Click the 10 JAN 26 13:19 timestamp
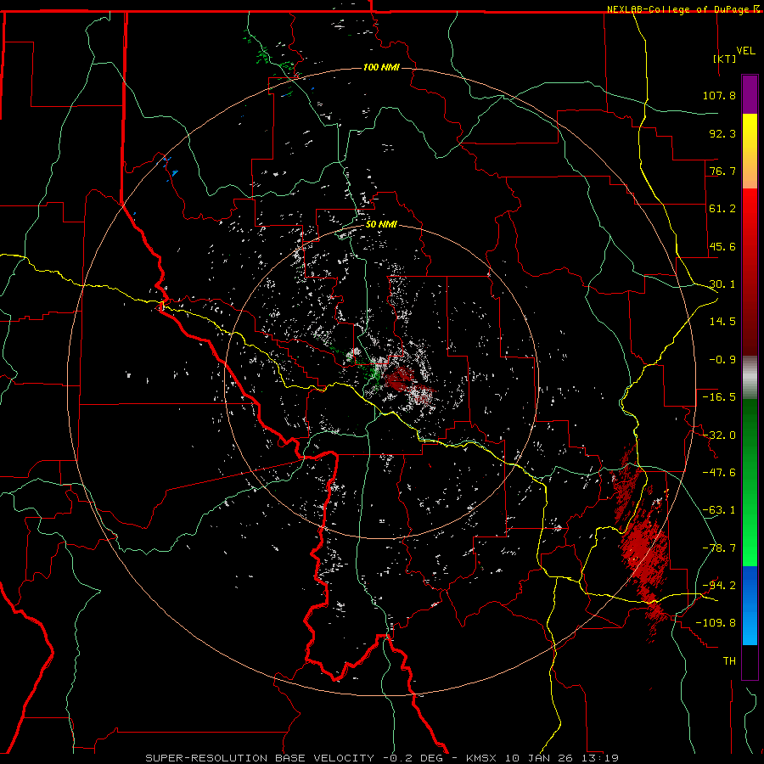The width and height of the screenshot is (764, 764). (x=562, y=758)
